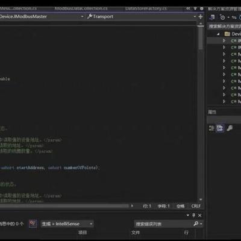
Task: Switch to the ModbusDataCollection.cs tab
Action: click(x=81, y=8)
